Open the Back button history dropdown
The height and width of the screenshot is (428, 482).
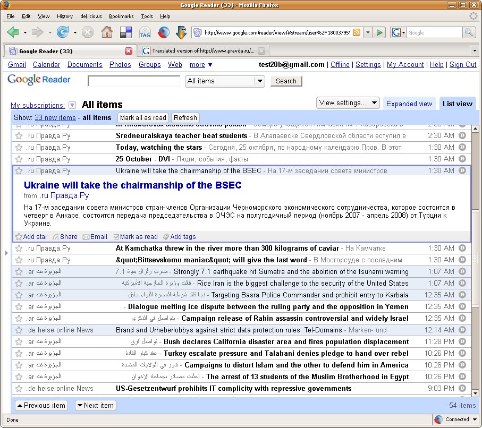pos(25,32)
